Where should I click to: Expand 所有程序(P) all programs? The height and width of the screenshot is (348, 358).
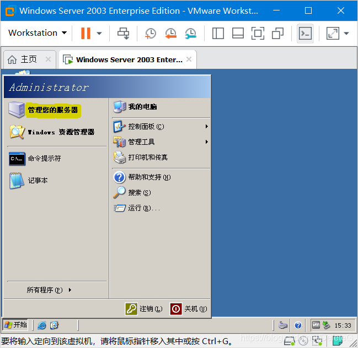point(49,290)
